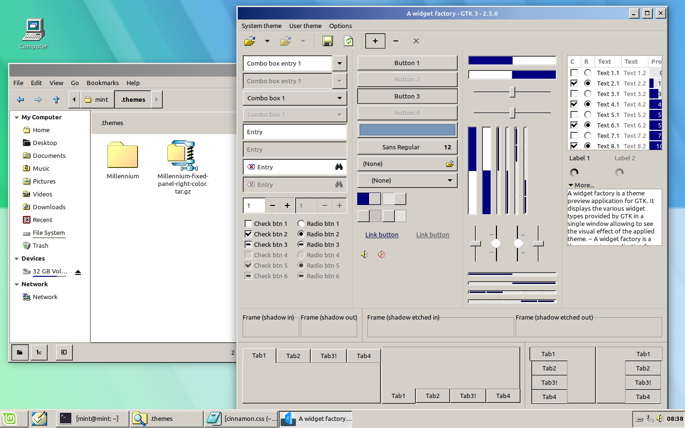Collapse Devices section in sidebar
Screen dimensions: 685x428
click(17, 259)
